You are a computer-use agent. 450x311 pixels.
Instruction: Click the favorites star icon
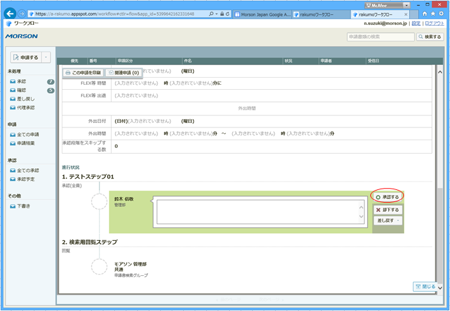433,13
